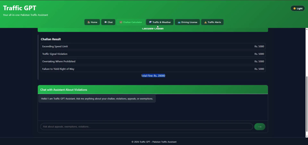Screen dimensions: 308x145
Task: Click the card icon on Driving License
Action: tap(179, 22)
